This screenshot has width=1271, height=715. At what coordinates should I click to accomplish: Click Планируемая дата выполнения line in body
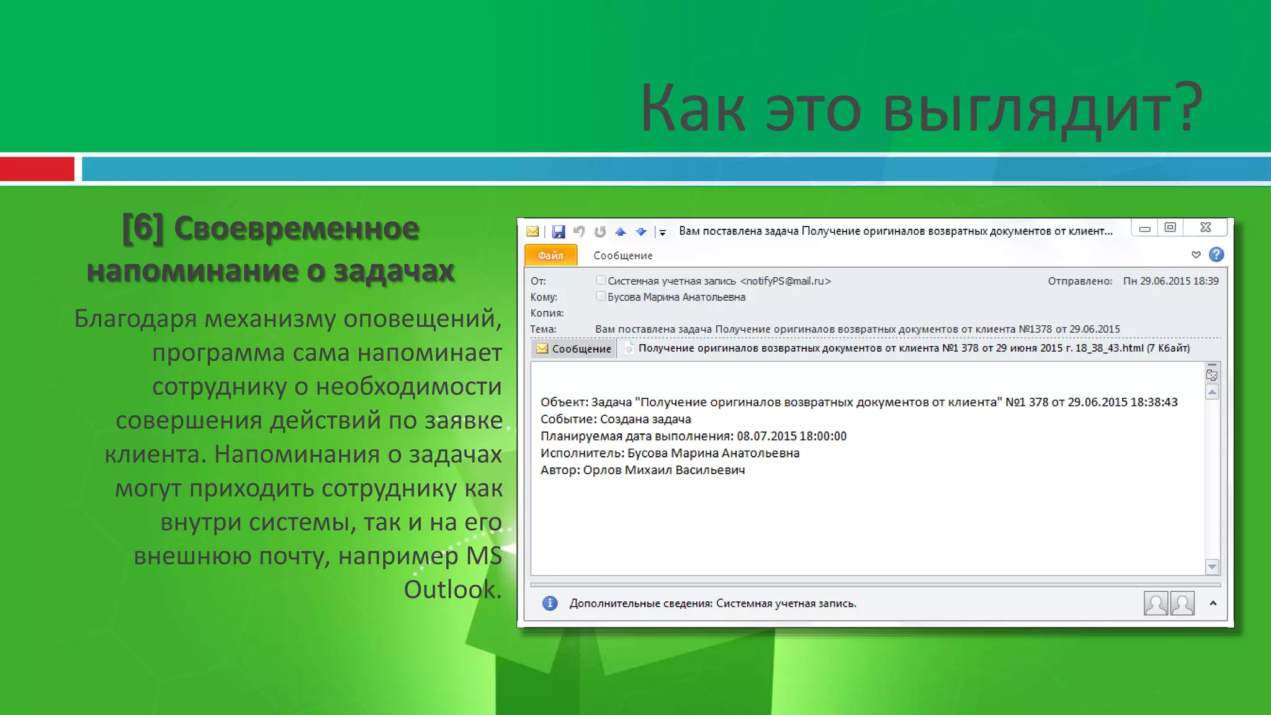(693, 436)
